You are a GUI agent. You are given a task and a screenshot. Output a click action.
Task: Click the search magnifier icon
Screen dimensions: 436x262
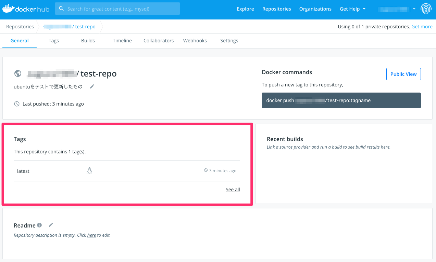[61, 9]
